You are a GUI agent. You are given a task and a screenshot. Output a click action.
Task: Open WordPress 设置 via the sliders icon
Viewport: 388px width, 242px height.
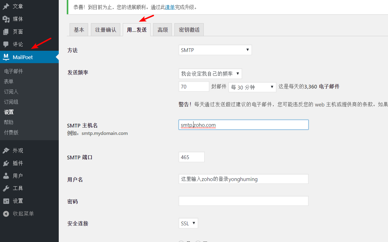[6, 201]
